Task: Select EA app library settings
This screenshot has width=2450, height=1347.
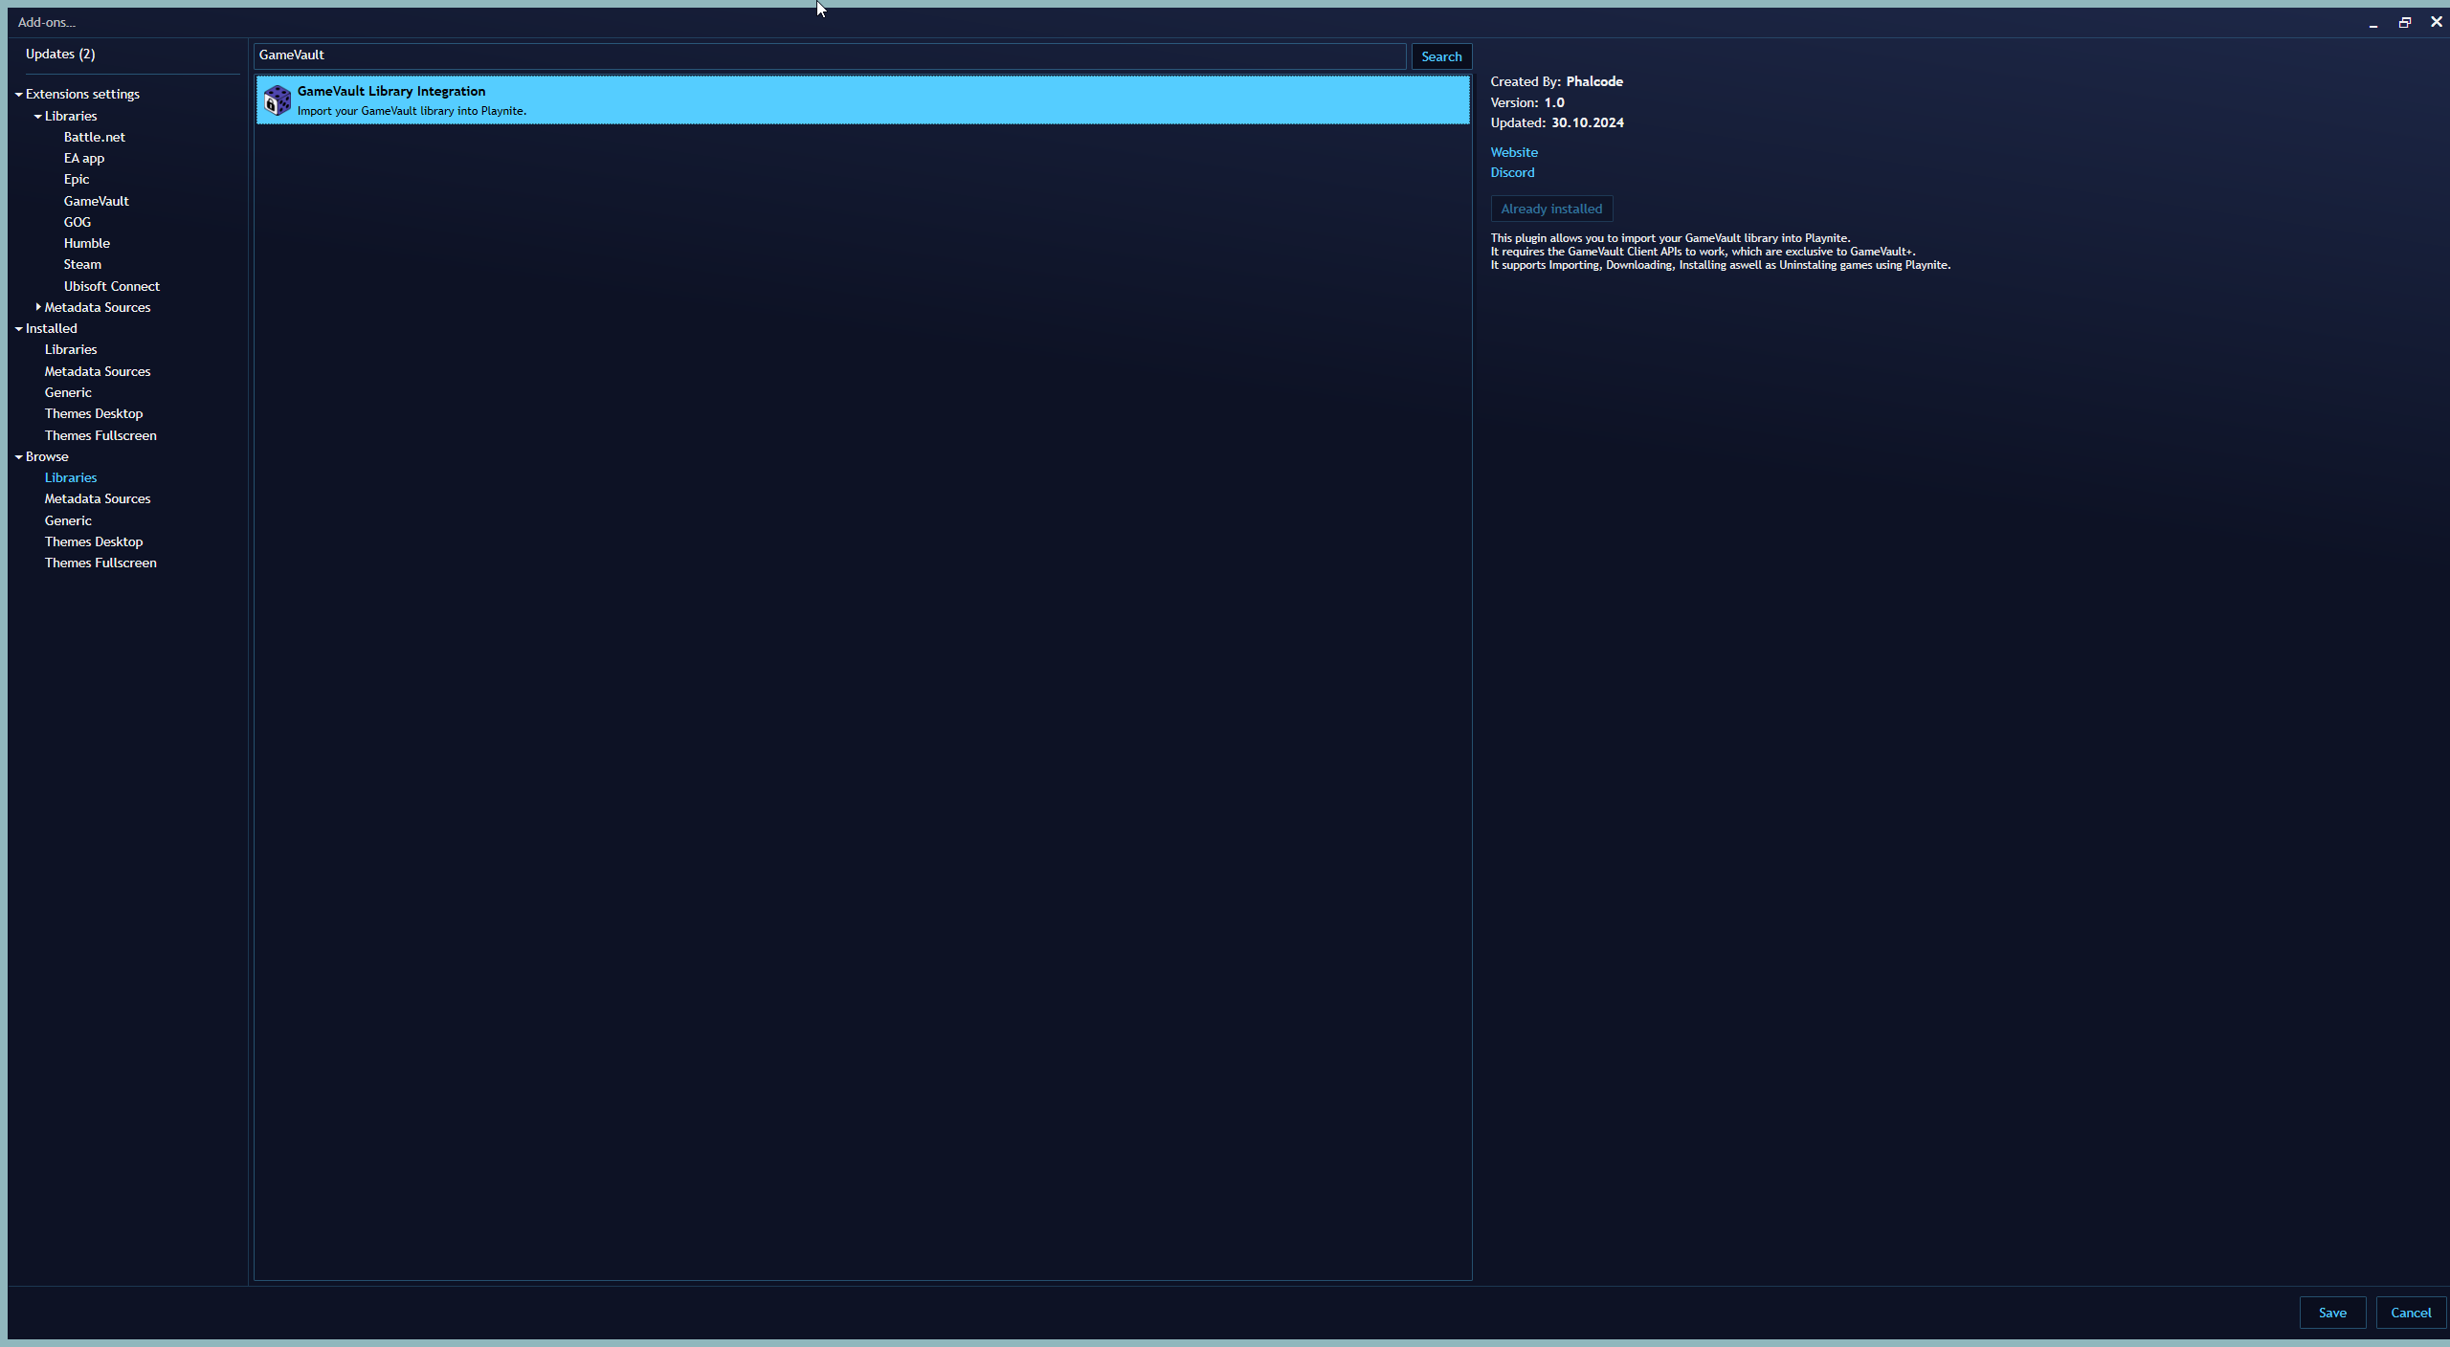Action: click(x=84, y=158)
